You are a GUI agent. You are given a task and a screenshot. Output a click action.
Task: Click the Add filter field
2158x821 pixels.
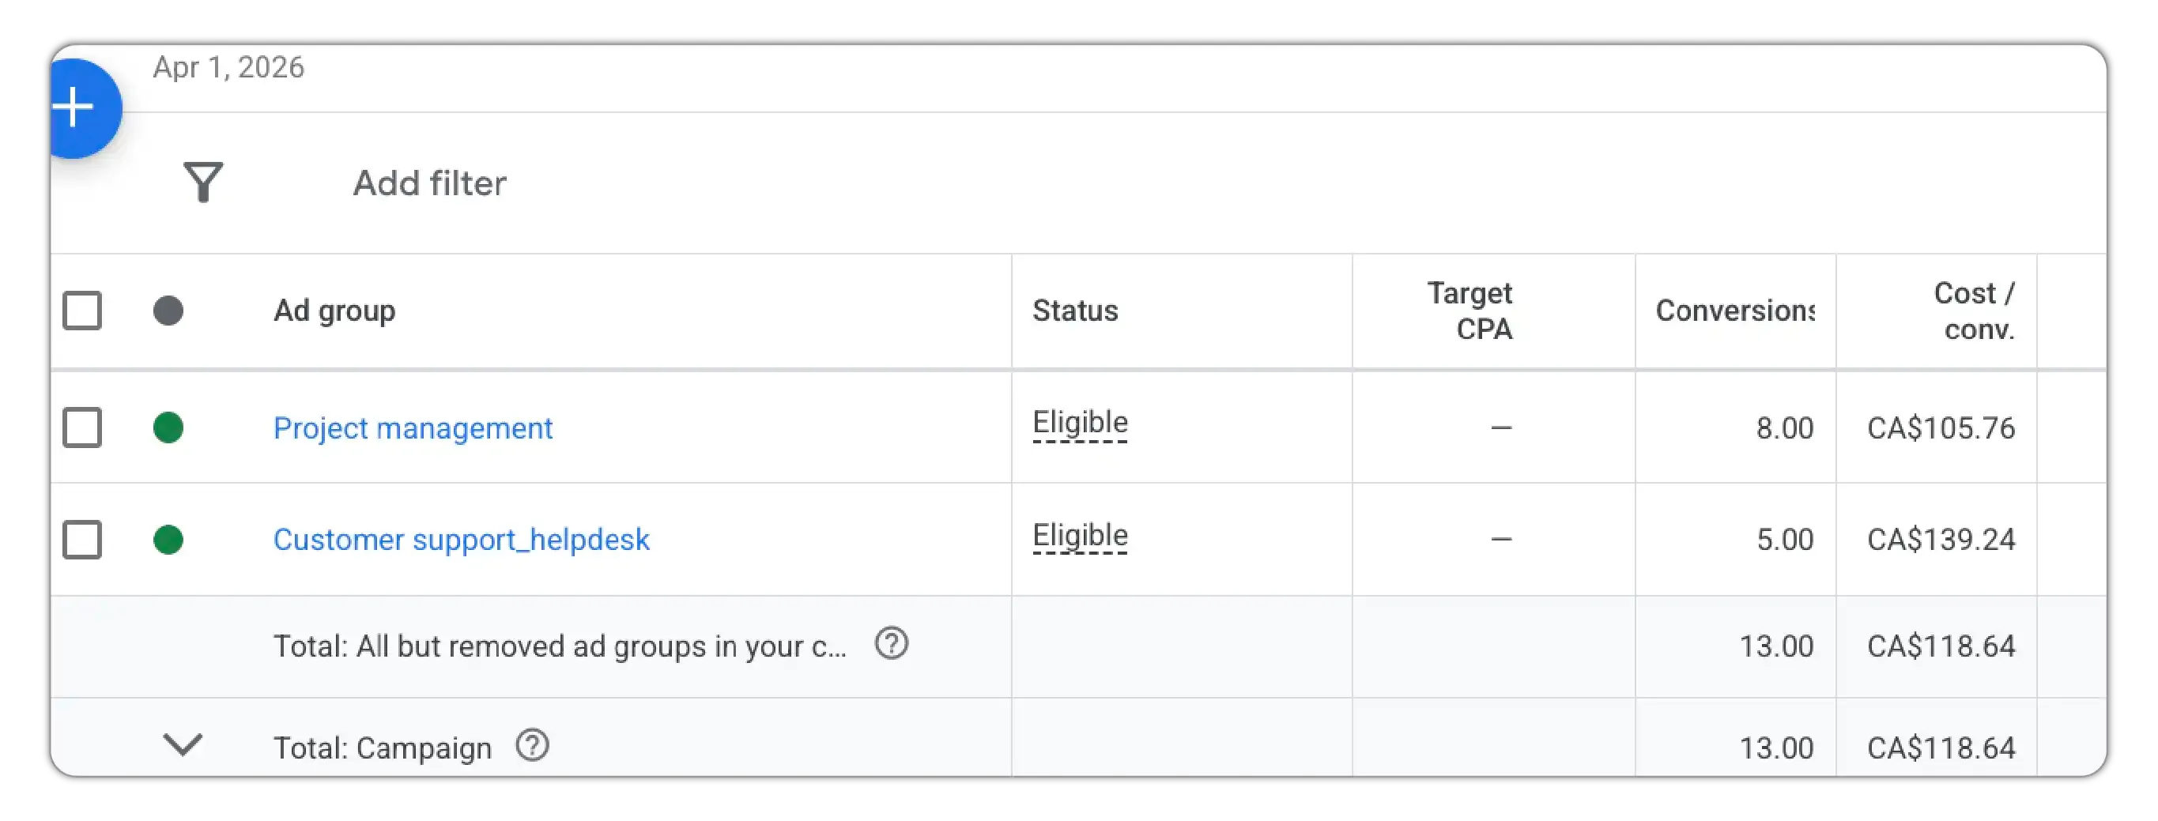[x=430, y=183]
